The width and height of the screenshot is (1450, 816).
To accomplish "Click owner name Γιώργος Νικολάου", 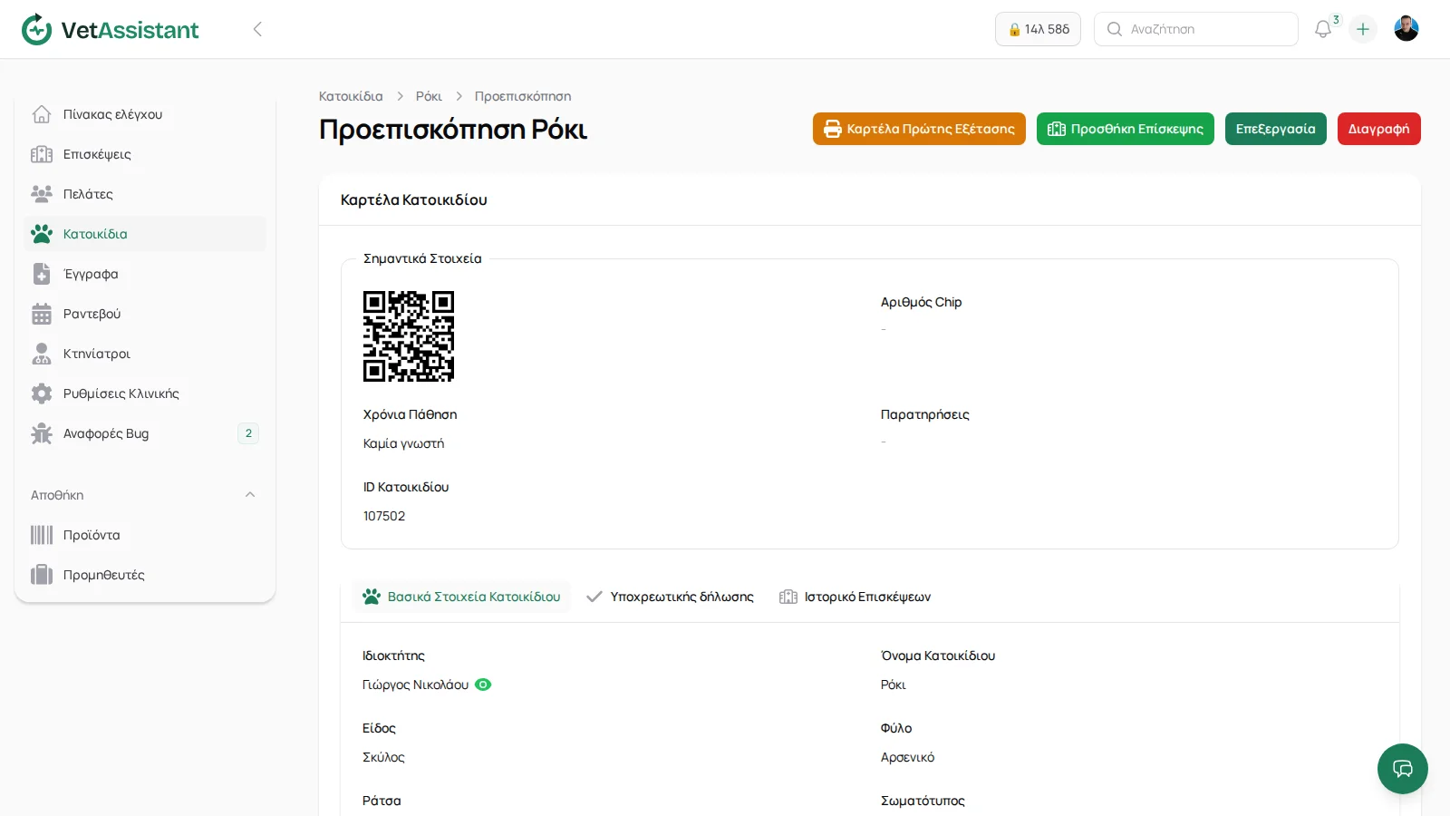I will coord(416,685).
